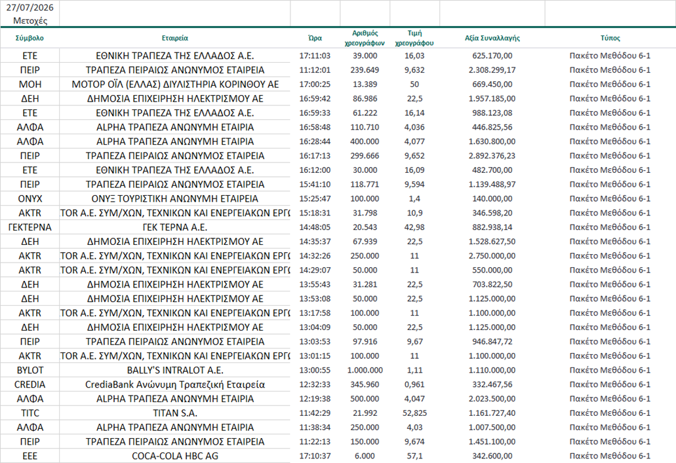Select the time cell 17:11:03
This screenshot has height=463, width=676.
pos(315,56)
